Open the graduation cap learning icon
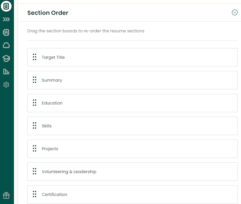The image size is (241, 204). pos(6,58)
